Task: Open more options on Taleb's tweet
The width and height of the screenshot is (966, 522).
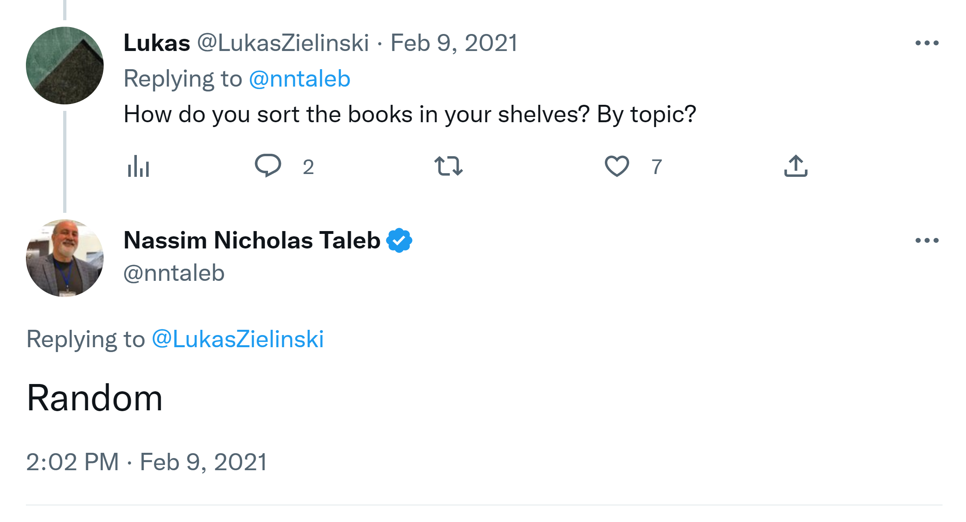Action: pyautogui.click(x=927, y=240)
